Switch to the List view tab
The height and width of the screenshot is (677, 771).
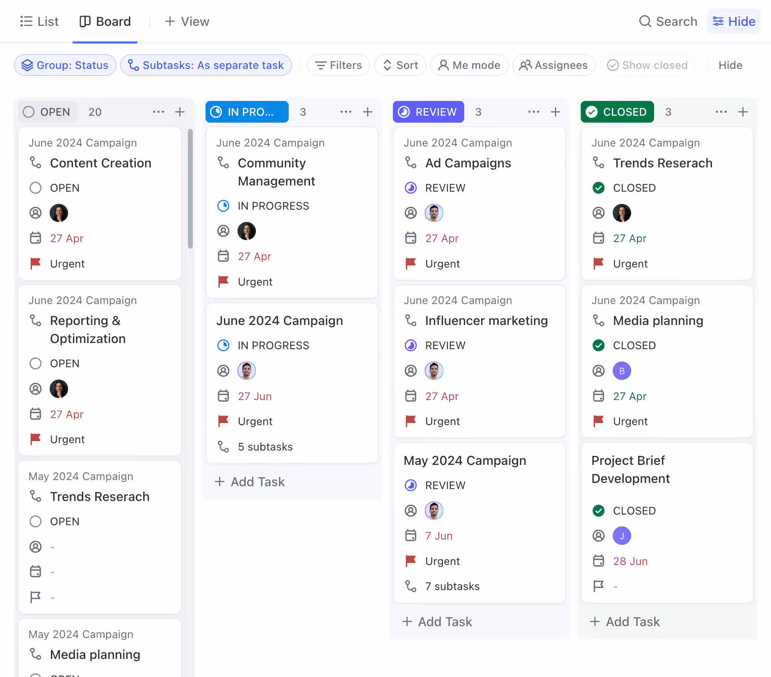(39, 21)
